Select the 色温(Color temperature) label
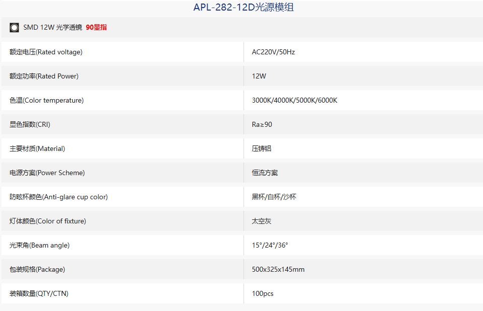Screen dimensions: 483x311 point(46,100)
